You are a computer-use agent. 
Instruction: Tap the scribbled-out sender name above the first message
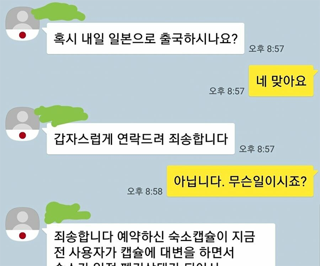coord(58,12)
